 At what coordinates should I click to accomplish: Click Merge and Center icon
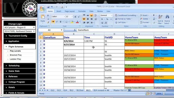95,19
